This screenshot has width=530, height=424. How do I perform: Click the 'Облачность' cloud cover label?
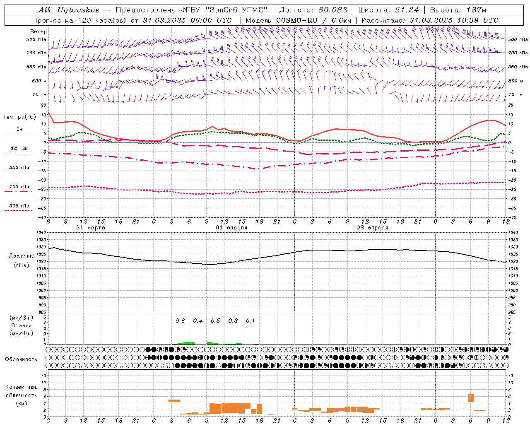pos(21,359)
